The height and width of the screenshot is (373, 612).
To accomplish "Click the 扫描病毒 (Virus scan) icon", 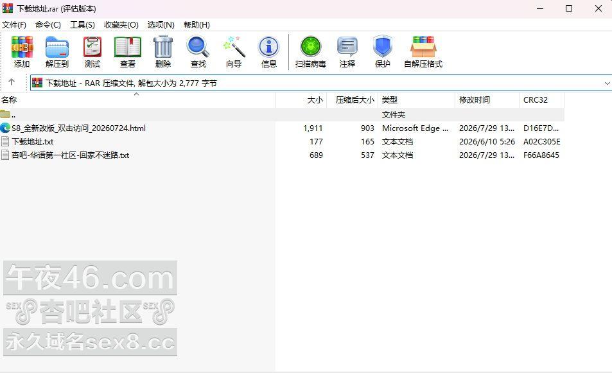I will [x=311, y=46].
